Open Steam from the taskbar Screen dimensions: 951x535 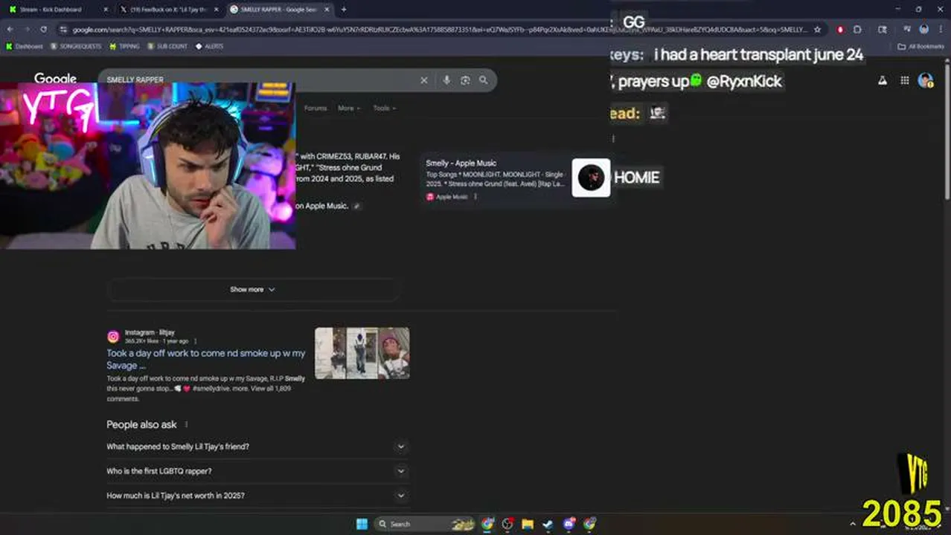(x=548, y=524)
